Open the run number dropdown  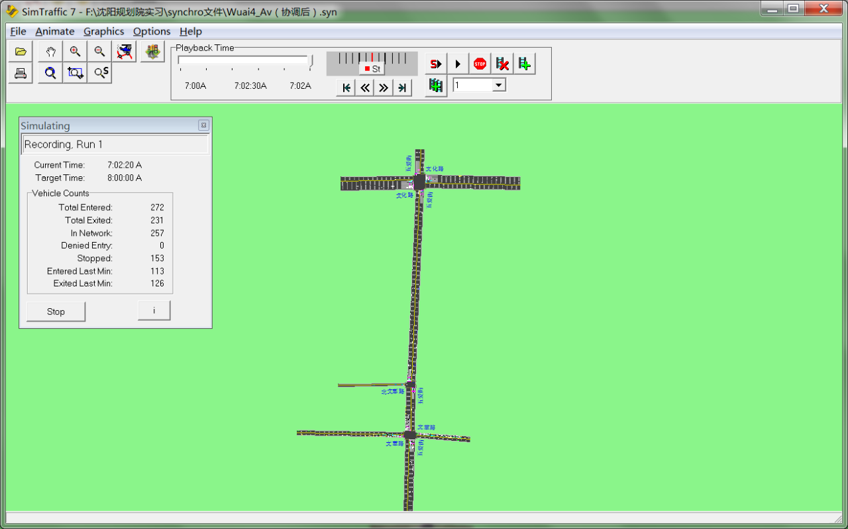pyautogui.click(x=499, y=85)
